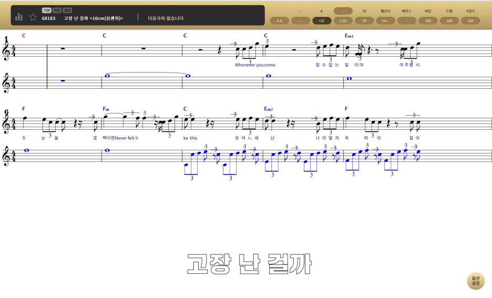Click the C (0) key button
492x298 pixels.
pos(343,20)
